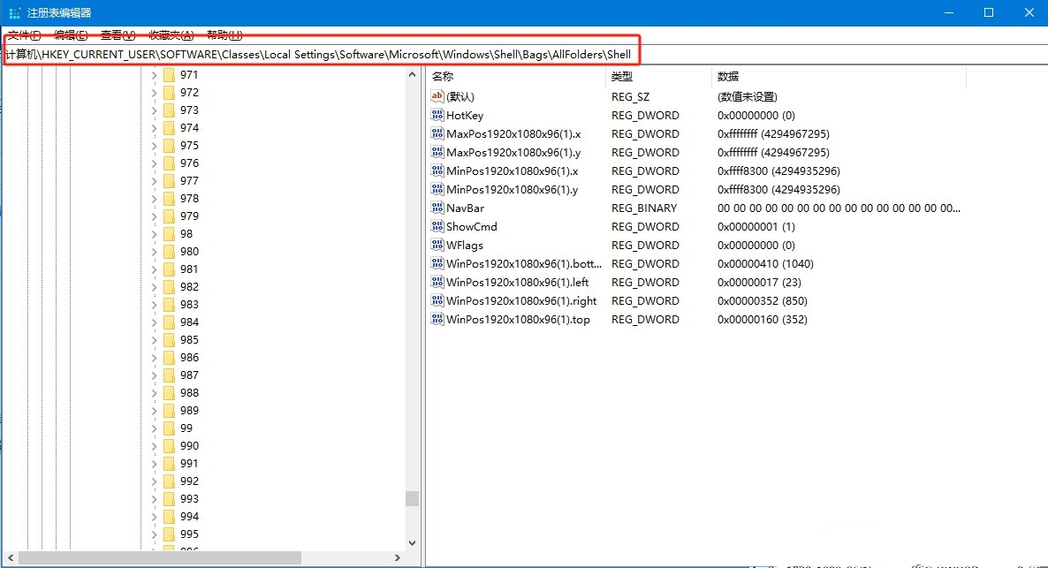1048x568 pixels.
Task: Click the folder icon for key 980
Action: point(170,251)
